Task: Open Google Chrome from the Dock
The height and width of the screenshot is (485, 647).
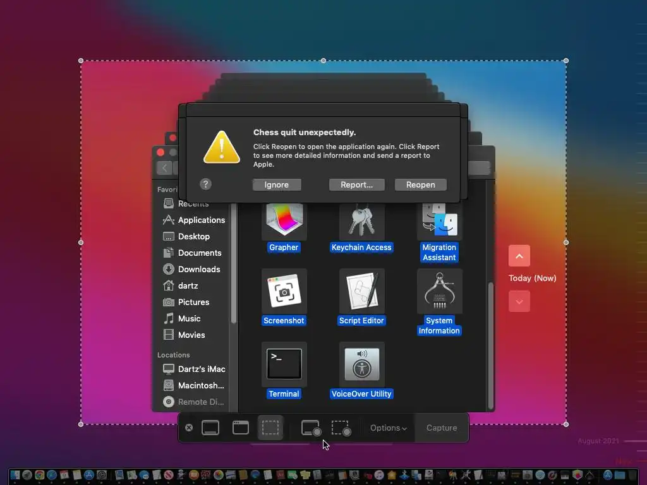Action: coord(40,475)
